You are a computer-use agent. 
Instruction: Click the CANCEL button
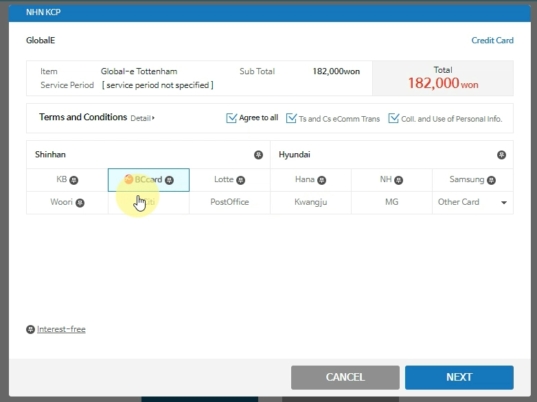point(345,377)
